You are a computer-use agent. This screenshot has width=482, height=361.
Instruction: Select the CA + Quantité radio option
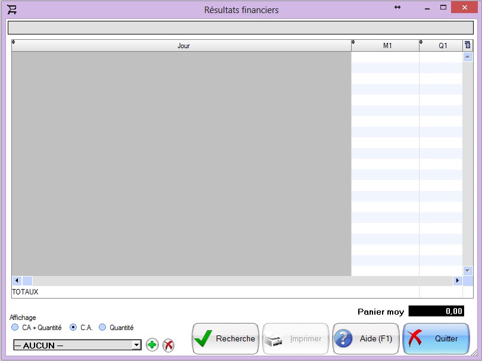[15, 328]
